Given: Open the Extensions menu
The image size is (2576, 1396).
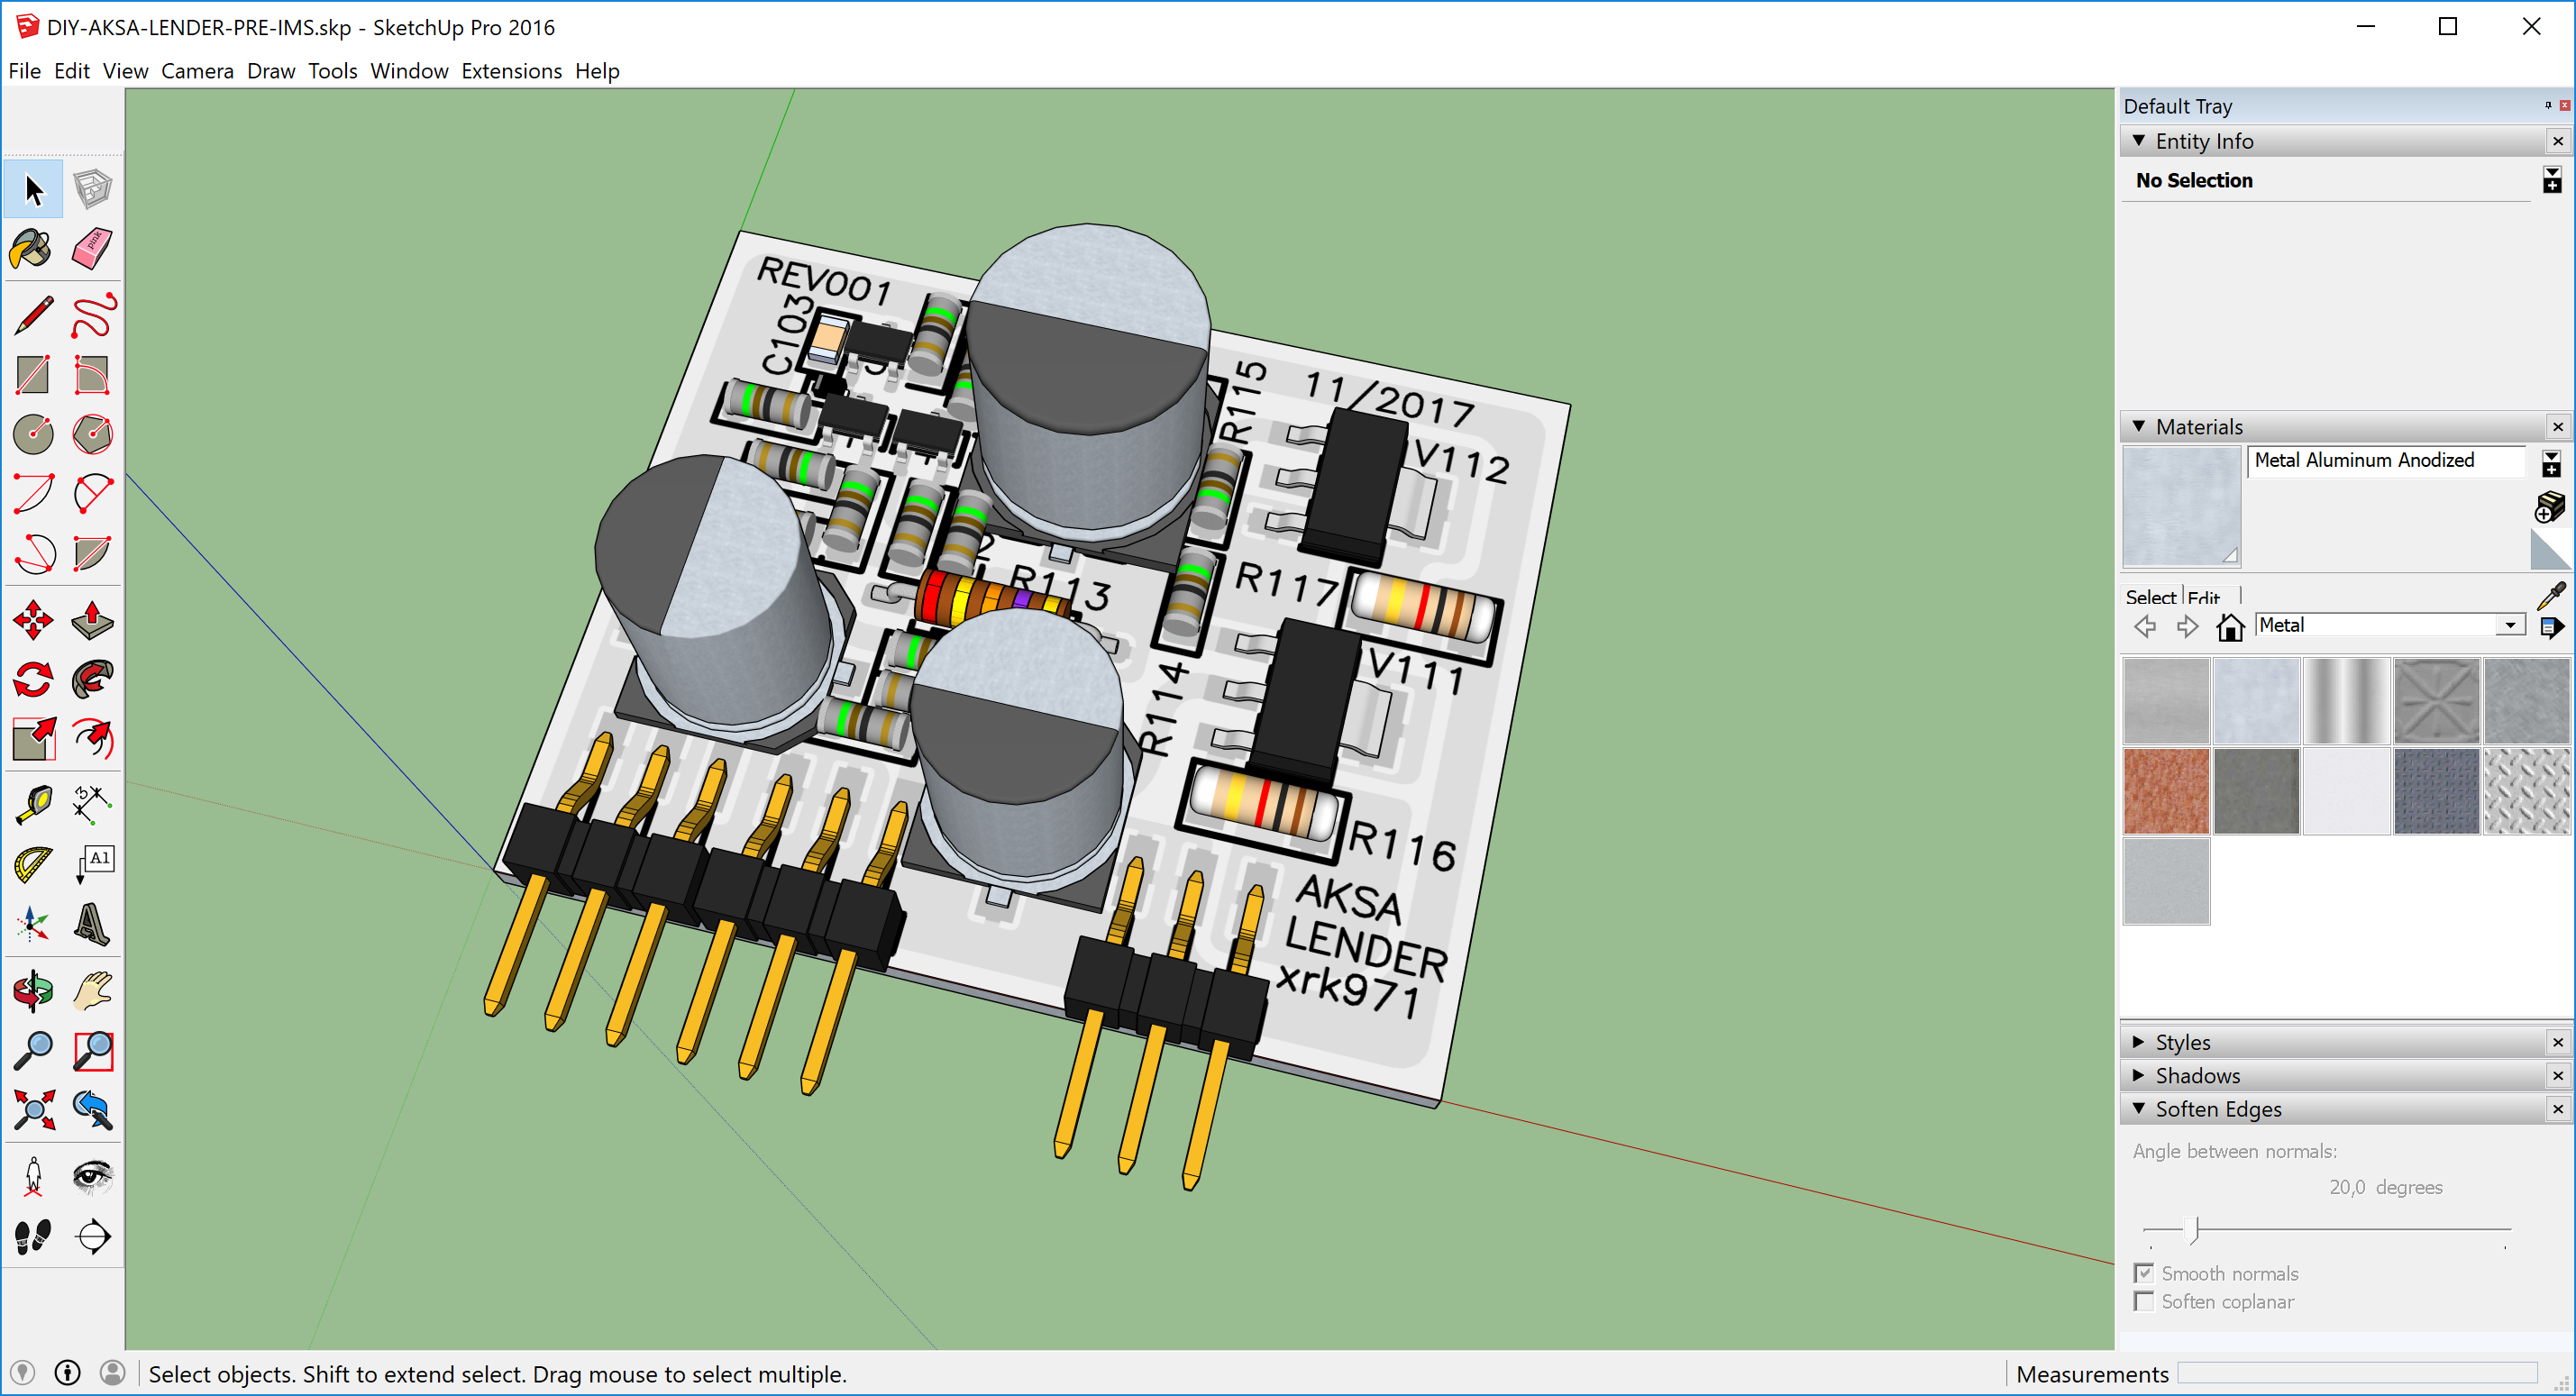Looking at the screenshot, I should [512, 71].
